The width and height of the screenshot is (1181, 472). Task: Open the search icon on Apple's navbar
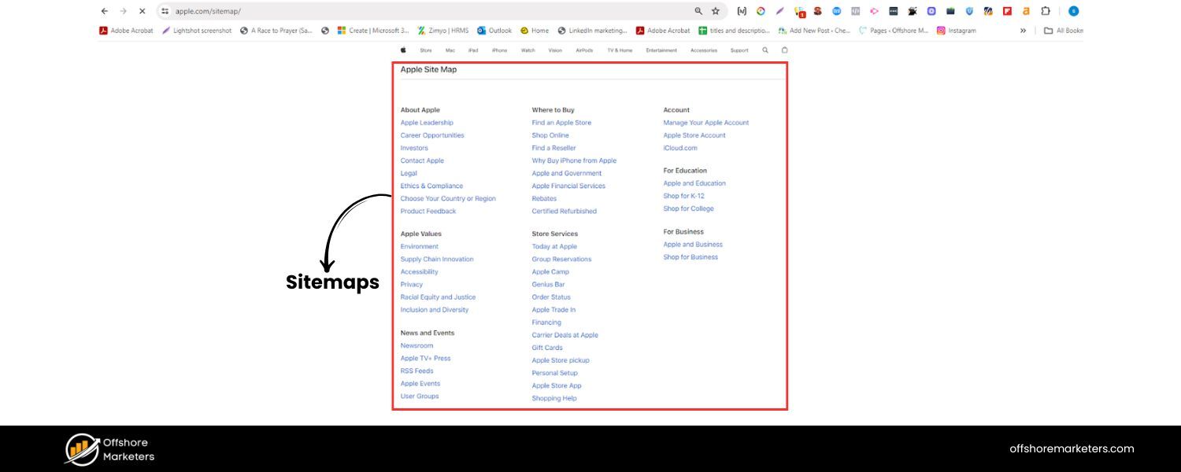point(765,50)
